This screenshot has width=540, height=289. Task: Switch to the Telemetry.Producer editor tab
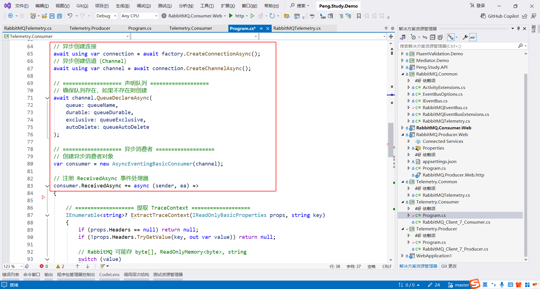(x=90, y=28)
